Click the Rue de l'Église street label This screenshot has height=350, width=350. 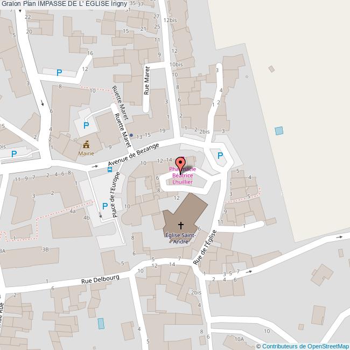tap(205, 247)
